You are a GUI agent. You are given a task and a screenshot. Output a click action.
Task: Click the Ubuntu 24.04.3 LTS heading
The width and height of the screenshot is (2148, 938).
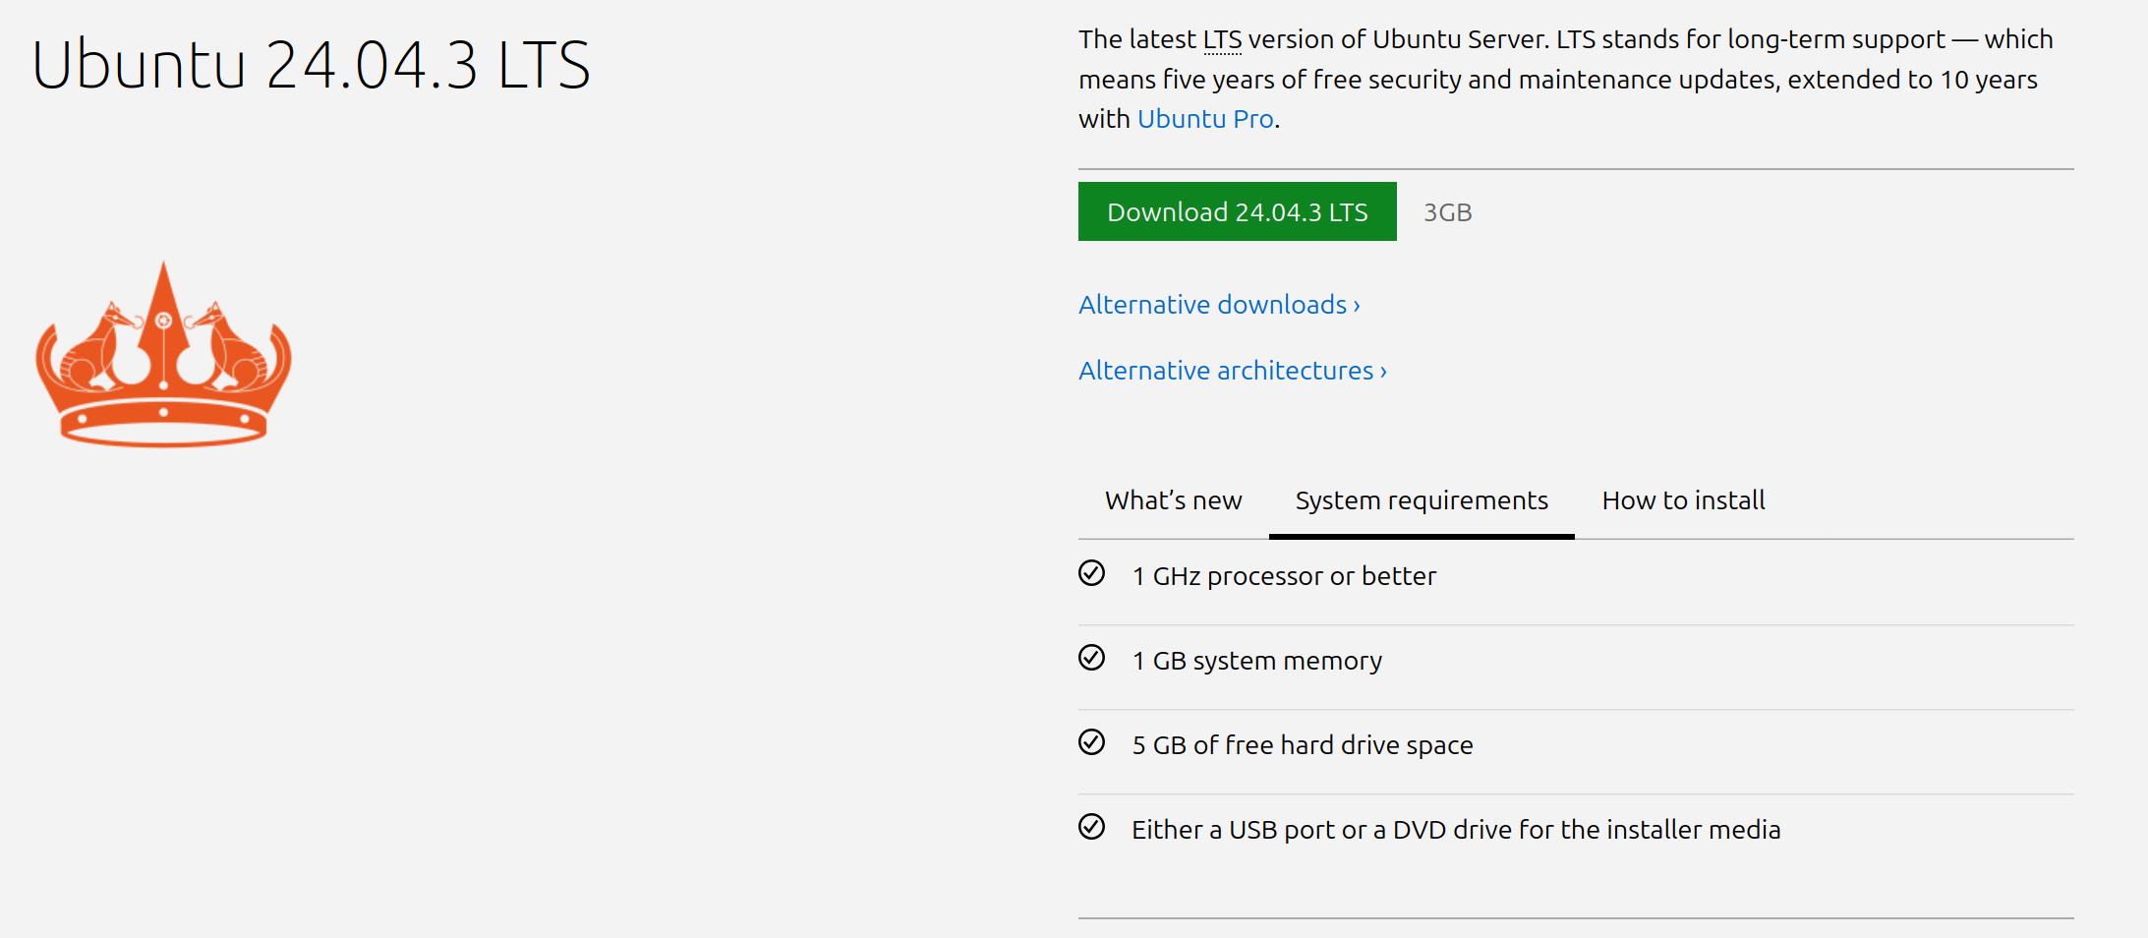(x=311, y=65)
